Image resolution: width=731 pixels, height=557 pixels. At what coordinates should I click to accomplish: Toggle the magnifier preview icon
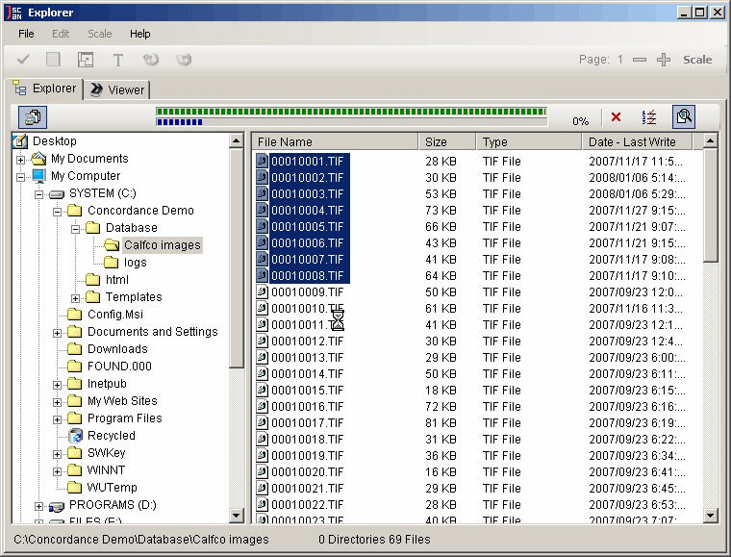click(684, 116)
